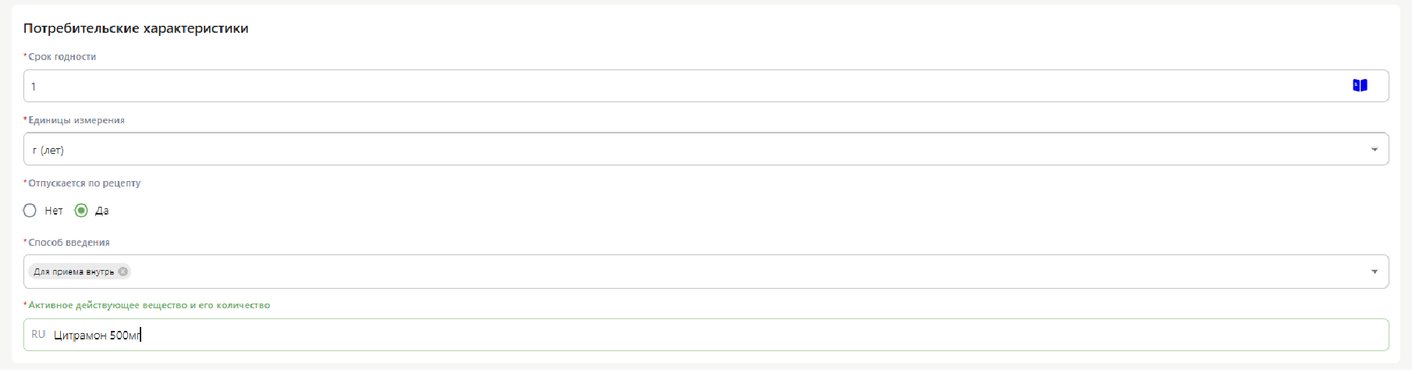Click the "Способ введения" field label
The width and height of the screenshot is (1412, 373).
(x=69, y=243)
